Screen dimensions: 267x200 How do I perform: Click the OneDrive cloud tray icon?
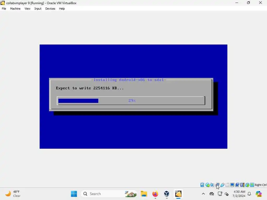point(212,194)
